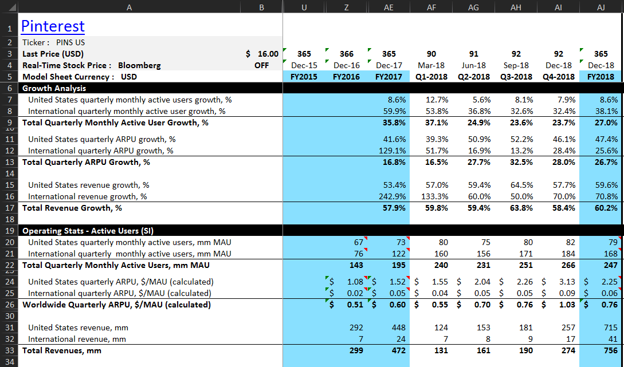Click FY2018 international revenue 41

[601, 339]
